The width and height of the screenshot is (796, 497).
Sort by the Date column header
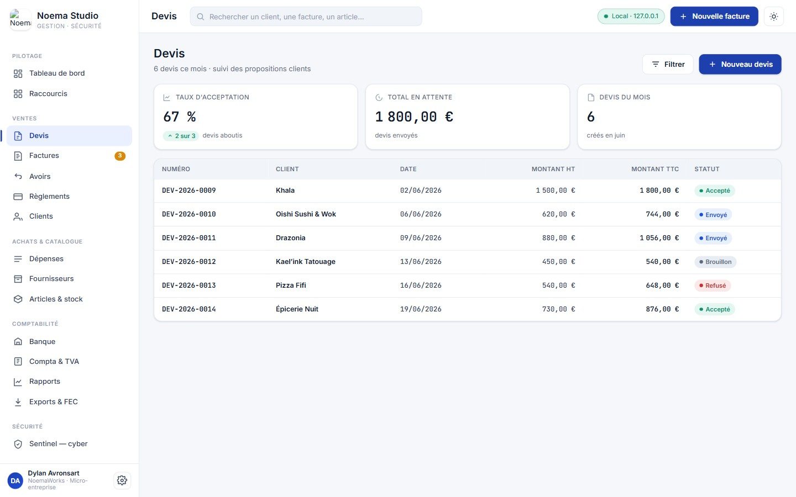coord(409,169)
